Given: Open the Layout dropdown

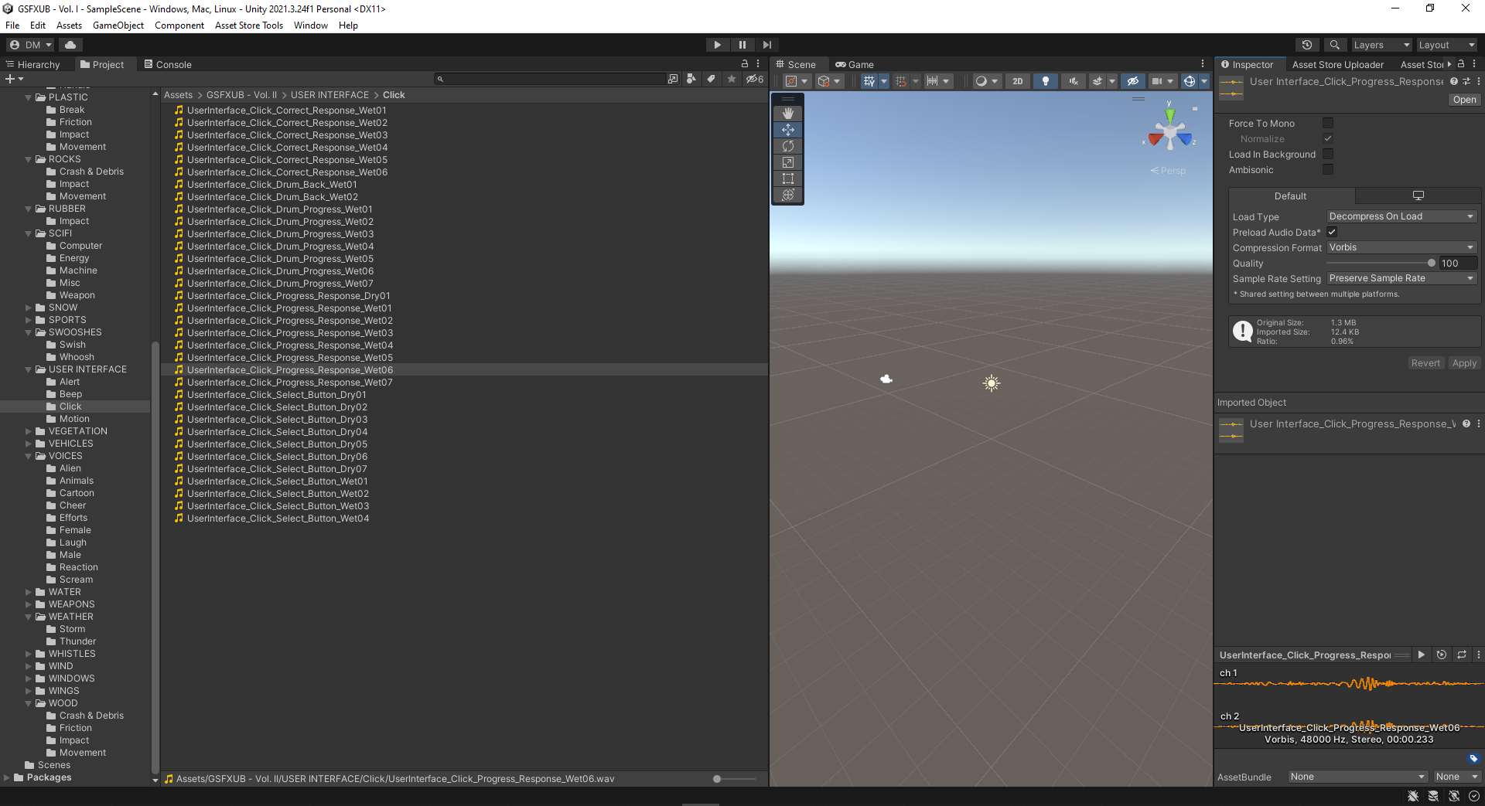Looking at the screenshot, I should click(1446, 45).
